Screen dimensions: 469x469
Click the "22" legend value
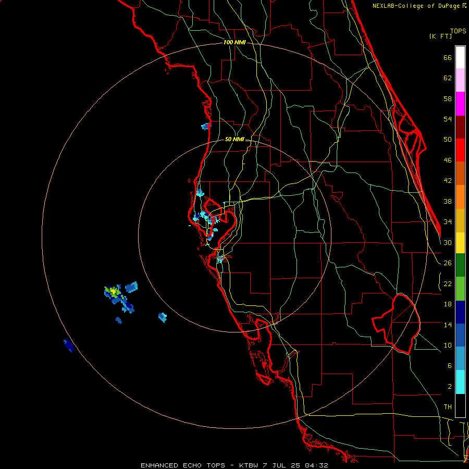(x=448, y=283)
